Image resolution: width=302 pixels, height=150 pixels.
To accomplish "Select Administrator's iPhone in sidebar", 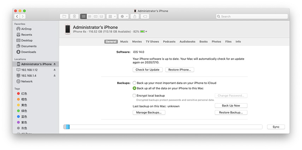I will 36,64.
